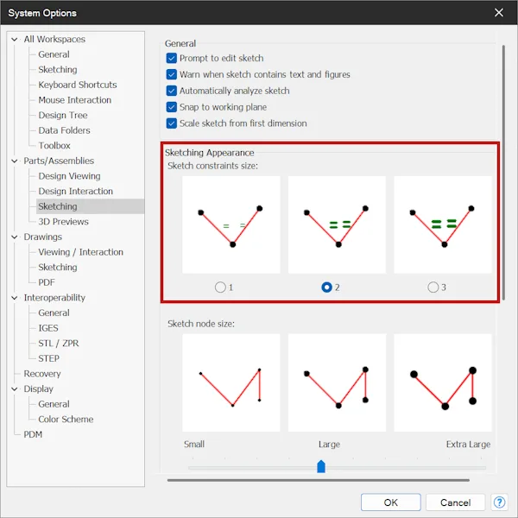This screenshot has height=518, width=518.
Task: Select constraints size radio button 3
Action: click(x=433, y=287)
